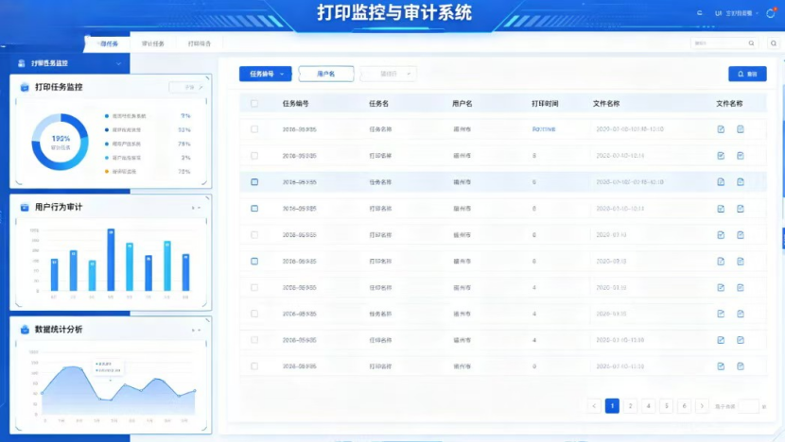
Task: Open the options menu on 用户行为审计 panel
Action: pos(197,208)
